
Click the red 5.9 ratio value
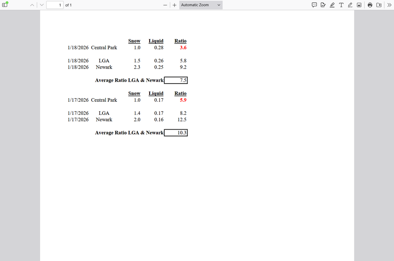click(x=183, y=100)
